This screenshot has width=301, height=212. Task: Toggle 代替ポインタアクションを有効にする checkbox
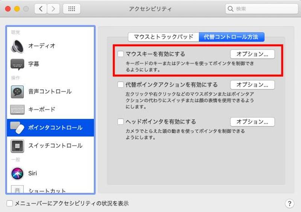coord(120,84)
